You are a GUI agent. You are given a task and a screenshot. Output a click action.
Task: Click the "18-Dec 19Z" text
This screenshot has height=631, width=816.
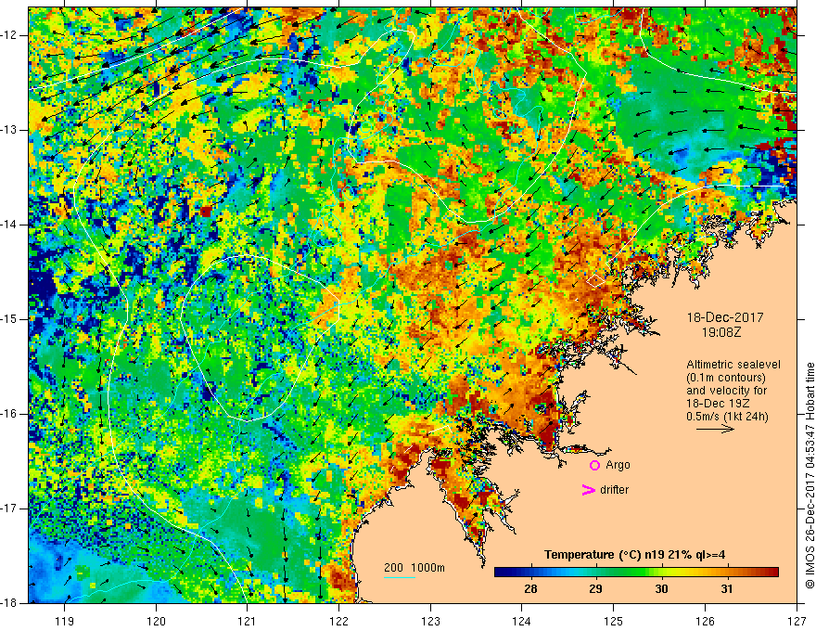tap(720, 404)
